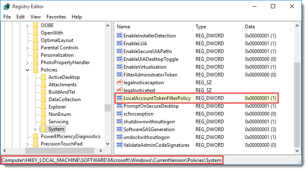Click the DWORD icon beside undockwithoutlogon
308x171 pixels.
119,137
